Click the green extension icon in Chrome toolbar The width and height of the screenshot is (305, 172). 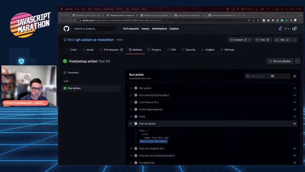282,21
